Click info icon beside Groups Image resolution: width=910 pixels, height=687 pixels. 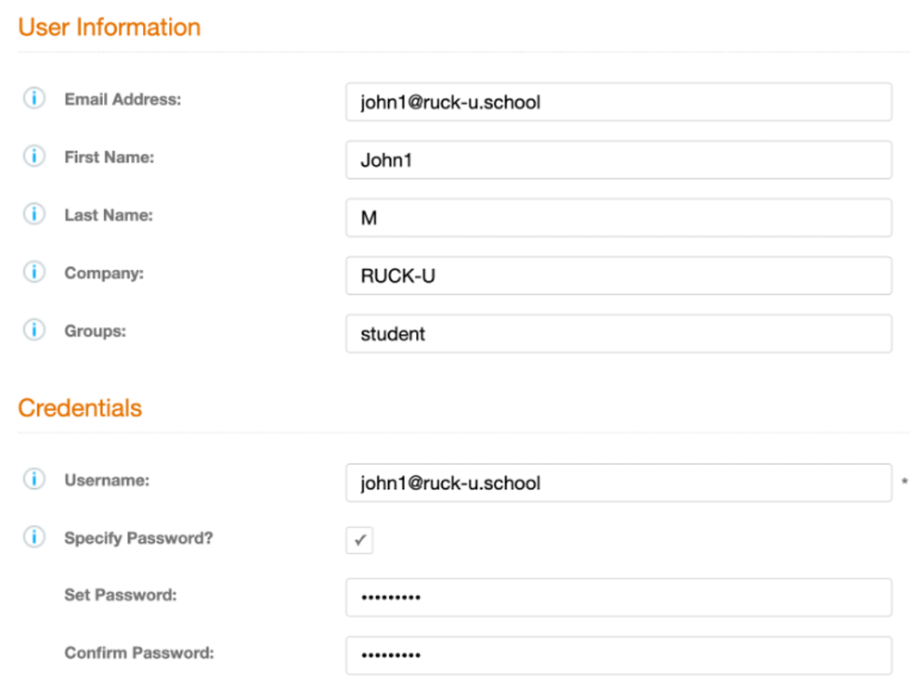point(34,331)
